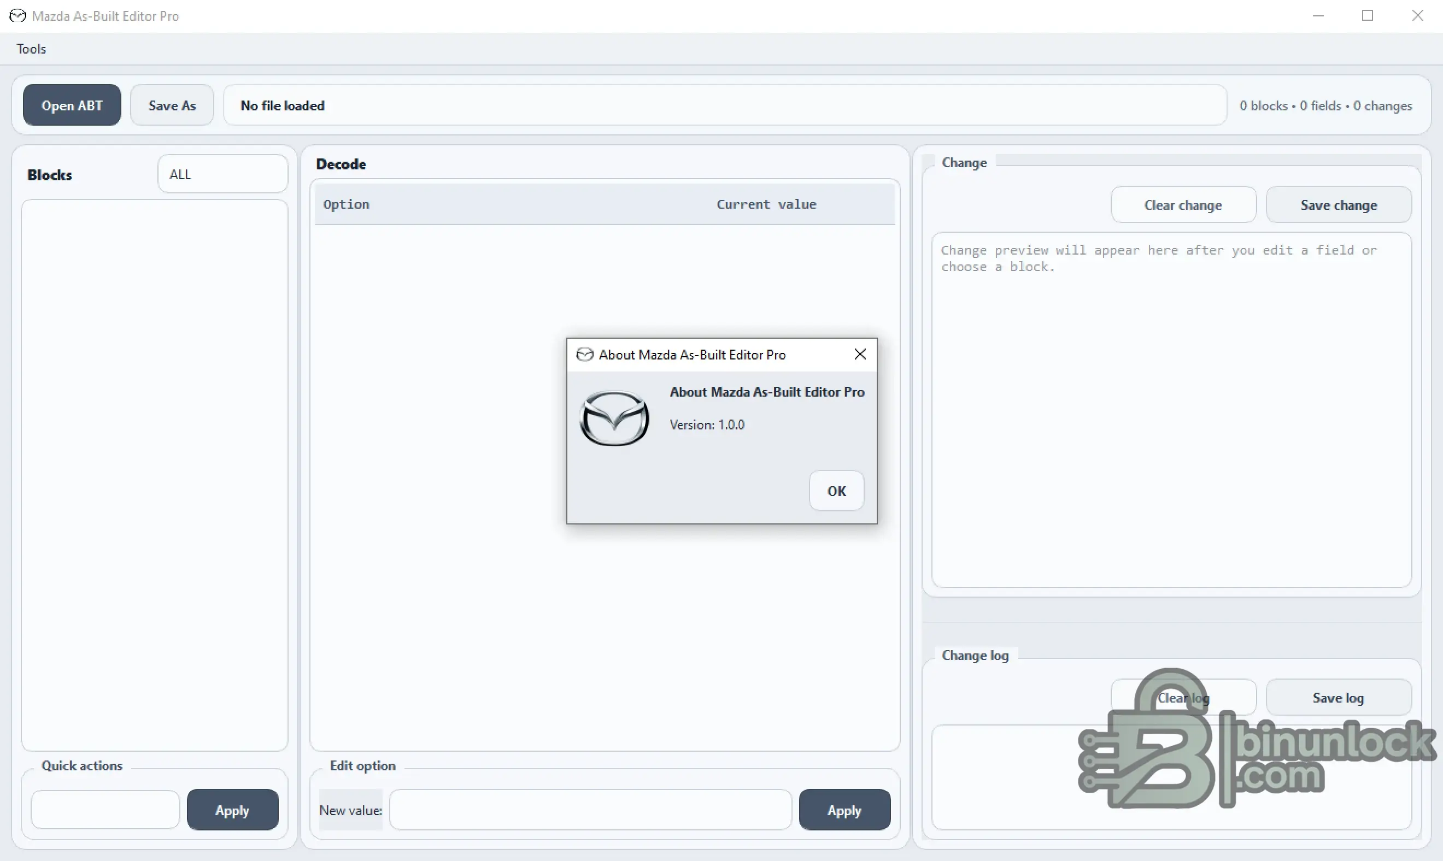Click the Save As button
The height and width of the screenshot is (861, 1443).
tap(172, 105)
